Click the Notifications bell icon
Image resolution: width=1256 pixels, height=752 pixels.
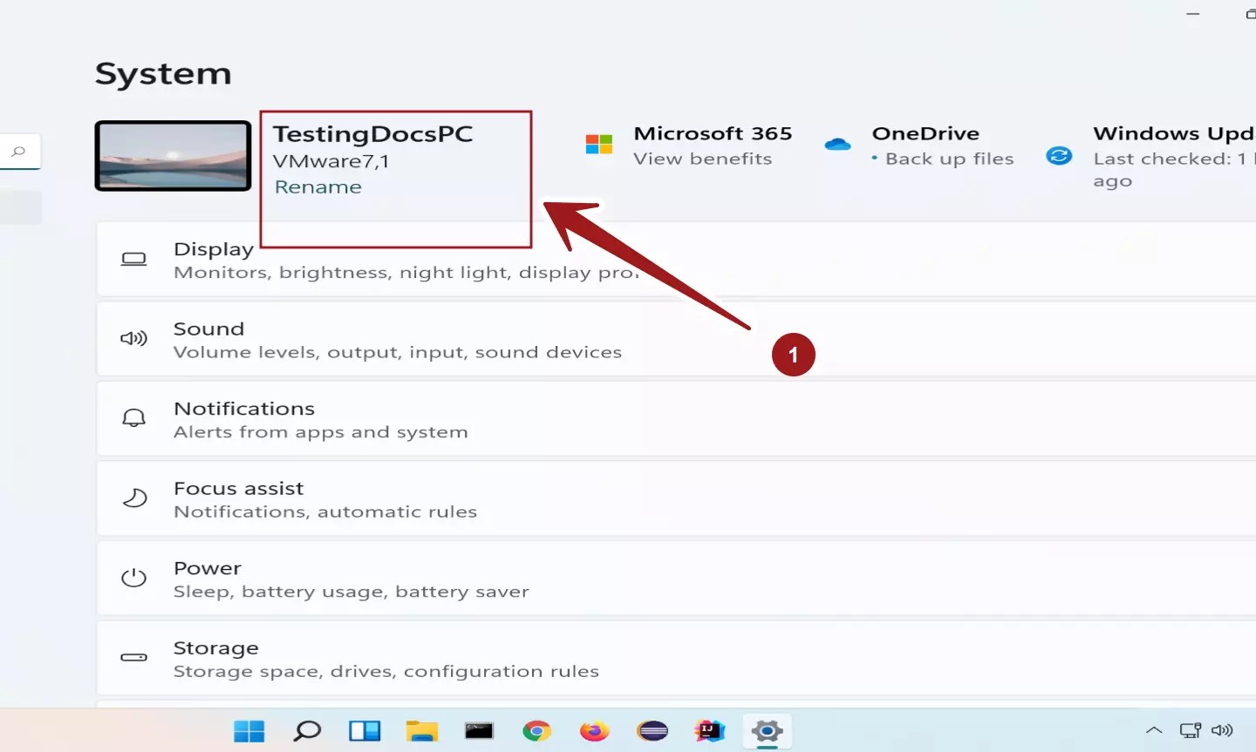point(133,417)
